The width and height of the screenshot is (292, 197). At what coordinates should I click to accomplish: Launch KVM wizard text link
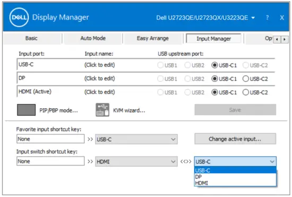pyautogui.click(x=129, y=110)
